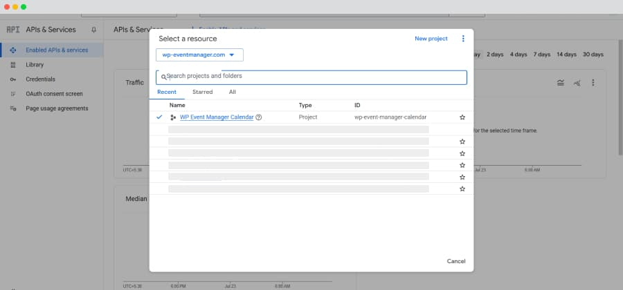Viewport: 623px width, 290px height.
Task: Select the 30 days time range
Action: click(593, 55)
